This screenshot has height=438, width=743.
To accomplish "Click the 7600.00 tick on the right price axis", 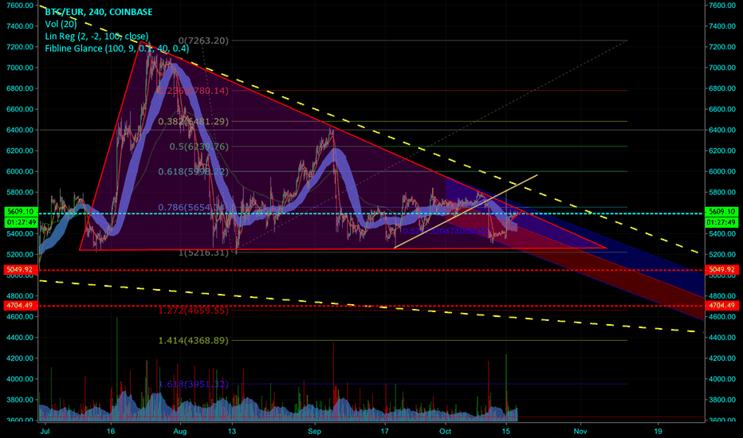I will [x=722, y=6].
